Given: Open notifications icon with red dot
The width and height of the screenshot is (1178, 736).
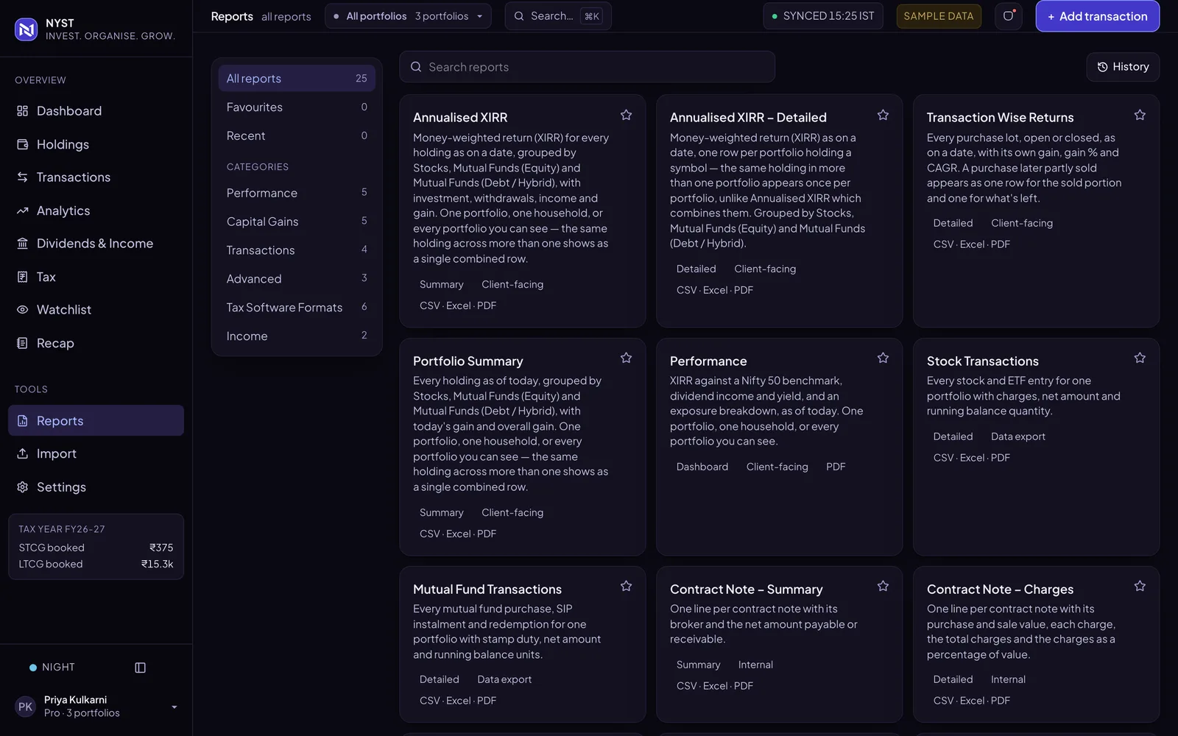Looking at the screenshot, I should 1009,16.
